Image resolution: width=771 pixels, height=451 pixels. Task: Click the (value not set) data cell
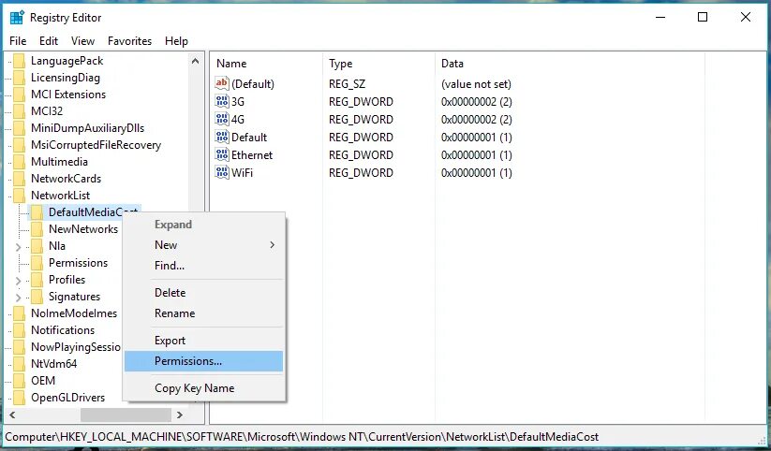476,84
